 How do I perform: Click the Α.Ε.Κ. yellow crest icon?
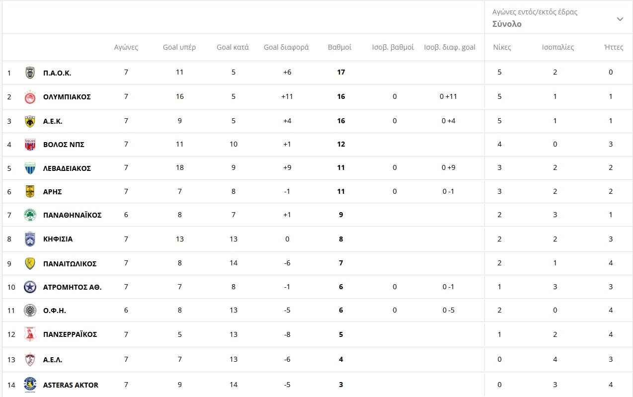tap(30, 121)
